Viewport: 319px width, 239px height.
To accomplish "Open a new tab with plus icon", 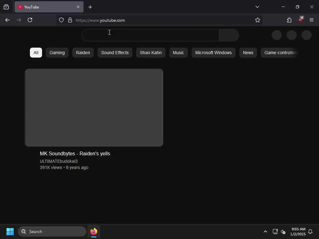I will (90, 7).
